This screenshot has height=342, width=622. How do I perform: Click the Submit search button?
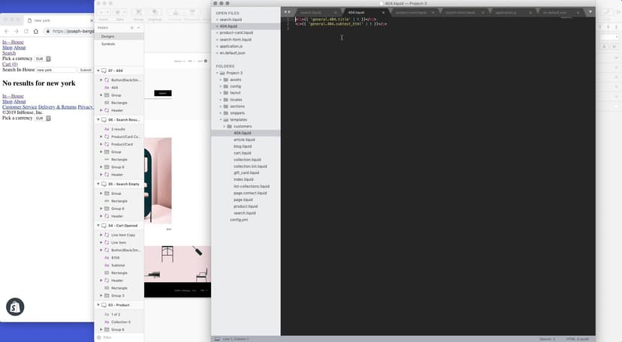tap(86, 70)
